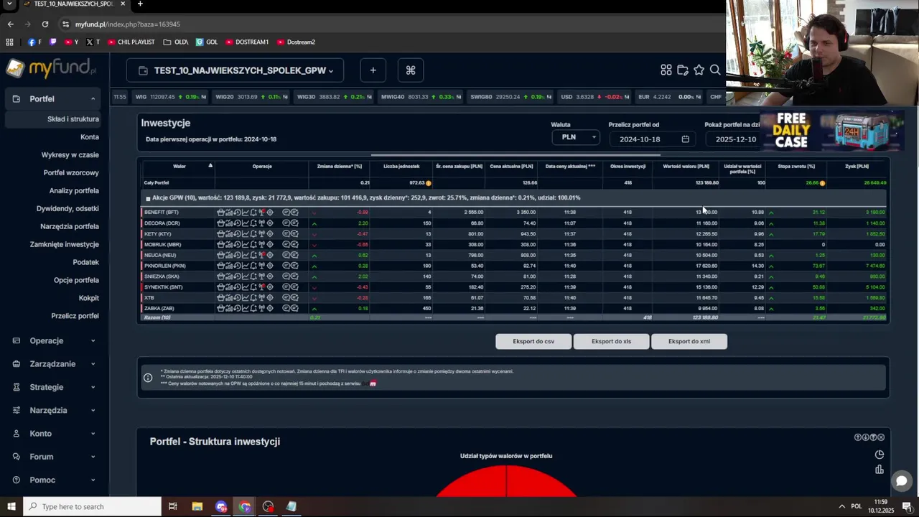
Task: Expand the Konto sidebar section
Action: (x=55, y=434)
